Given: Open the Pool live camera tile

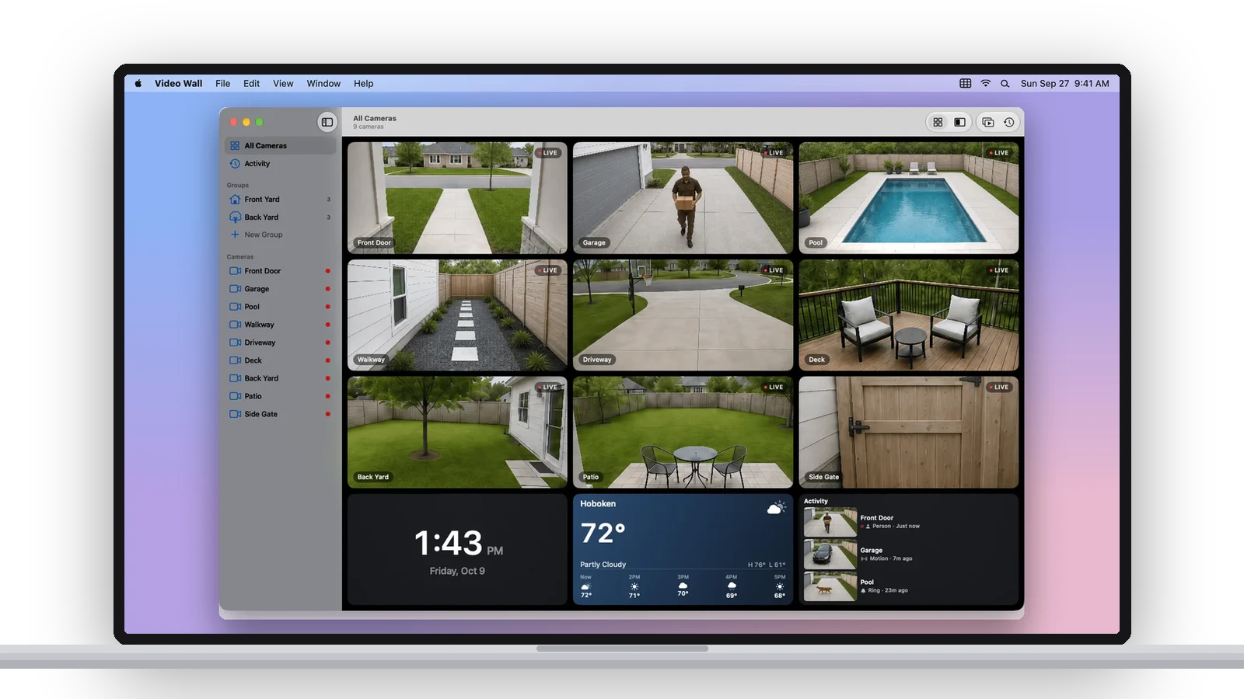Looking at the screenshot, I should point(908,198).
